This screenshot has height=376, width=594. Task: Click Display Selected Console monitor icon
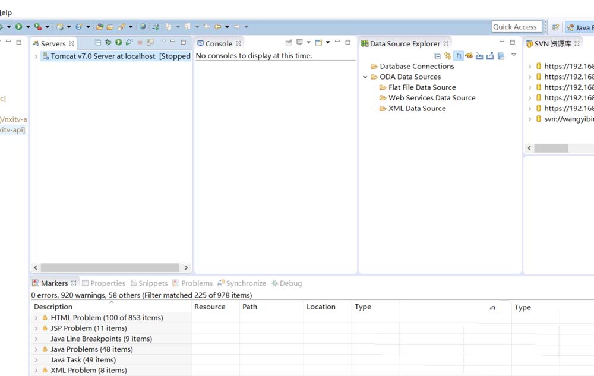click(x=299, y=42)
